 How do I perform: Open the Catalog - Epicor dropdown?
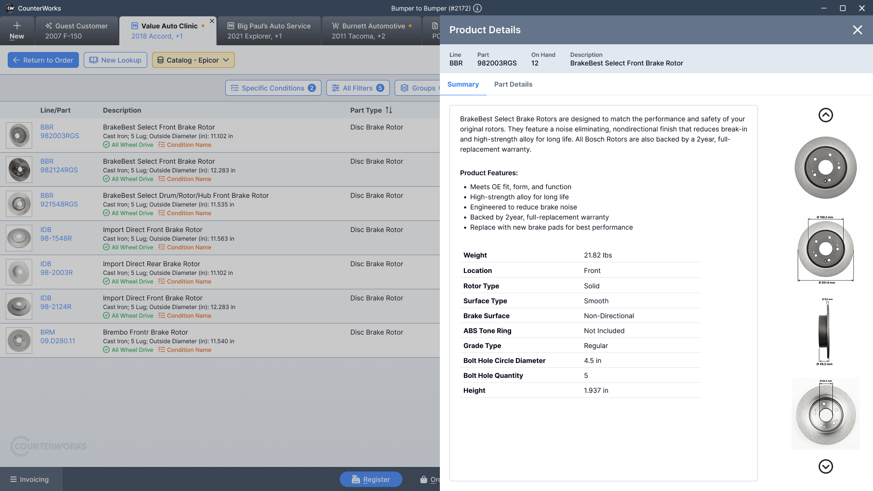[x=193, y=60]
